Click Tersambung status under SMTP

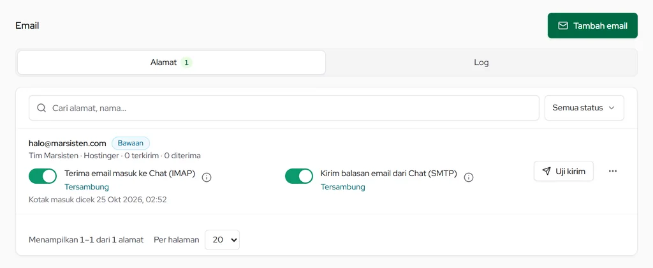pos(342,187)
